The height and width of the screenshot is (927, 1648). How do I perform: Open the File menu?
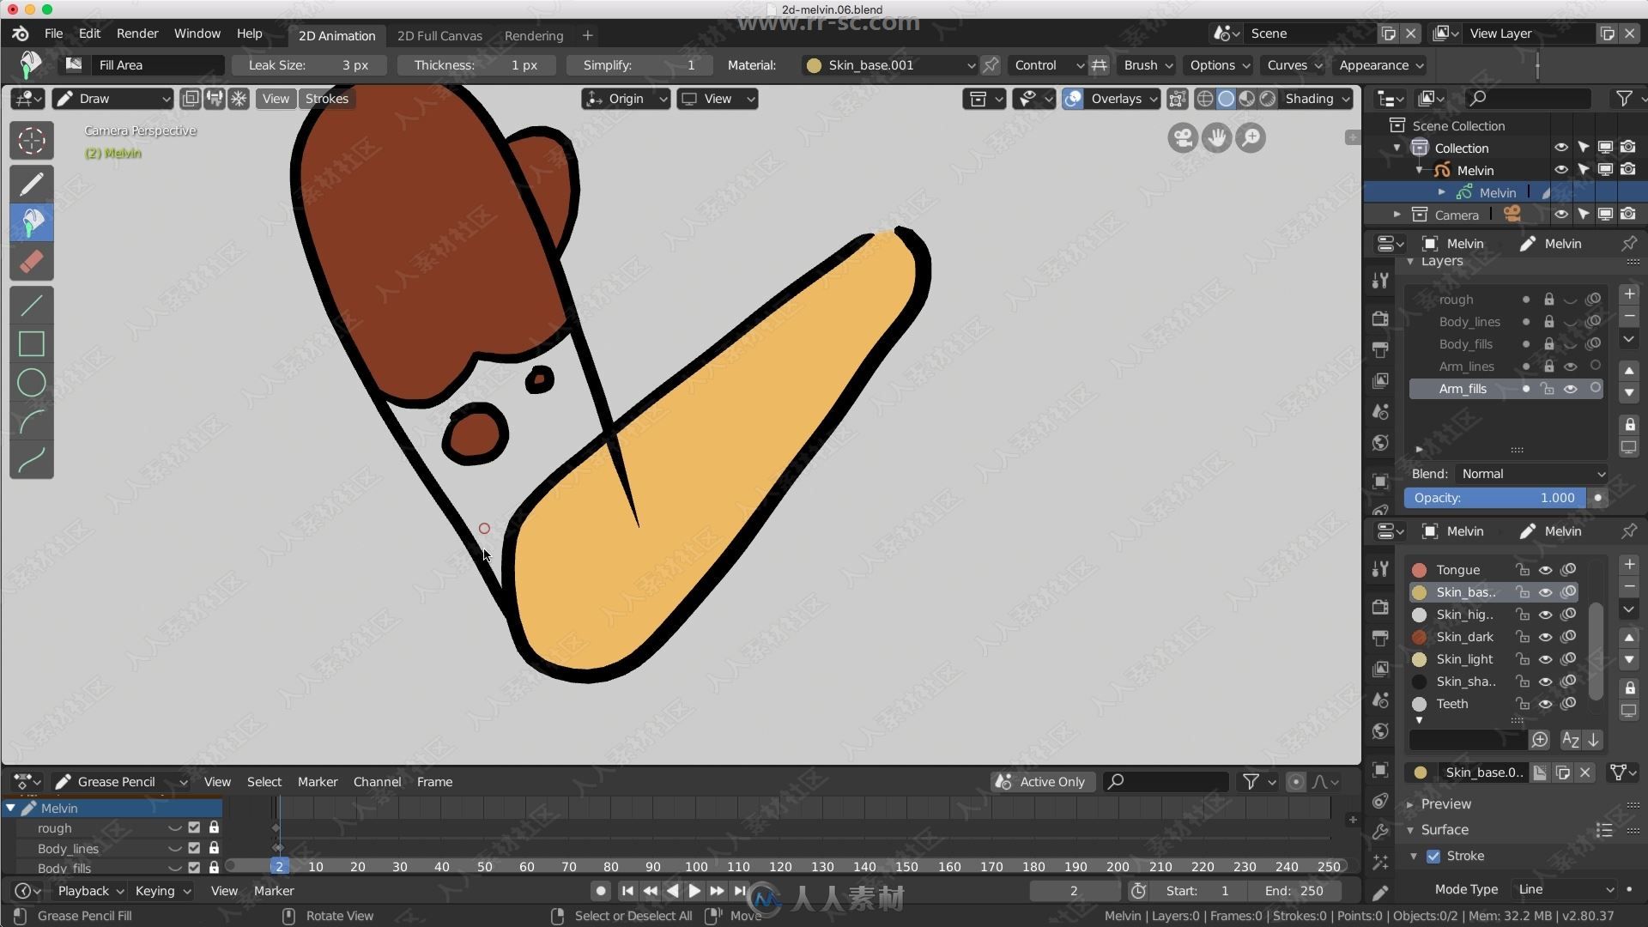(x=53, y=33)
